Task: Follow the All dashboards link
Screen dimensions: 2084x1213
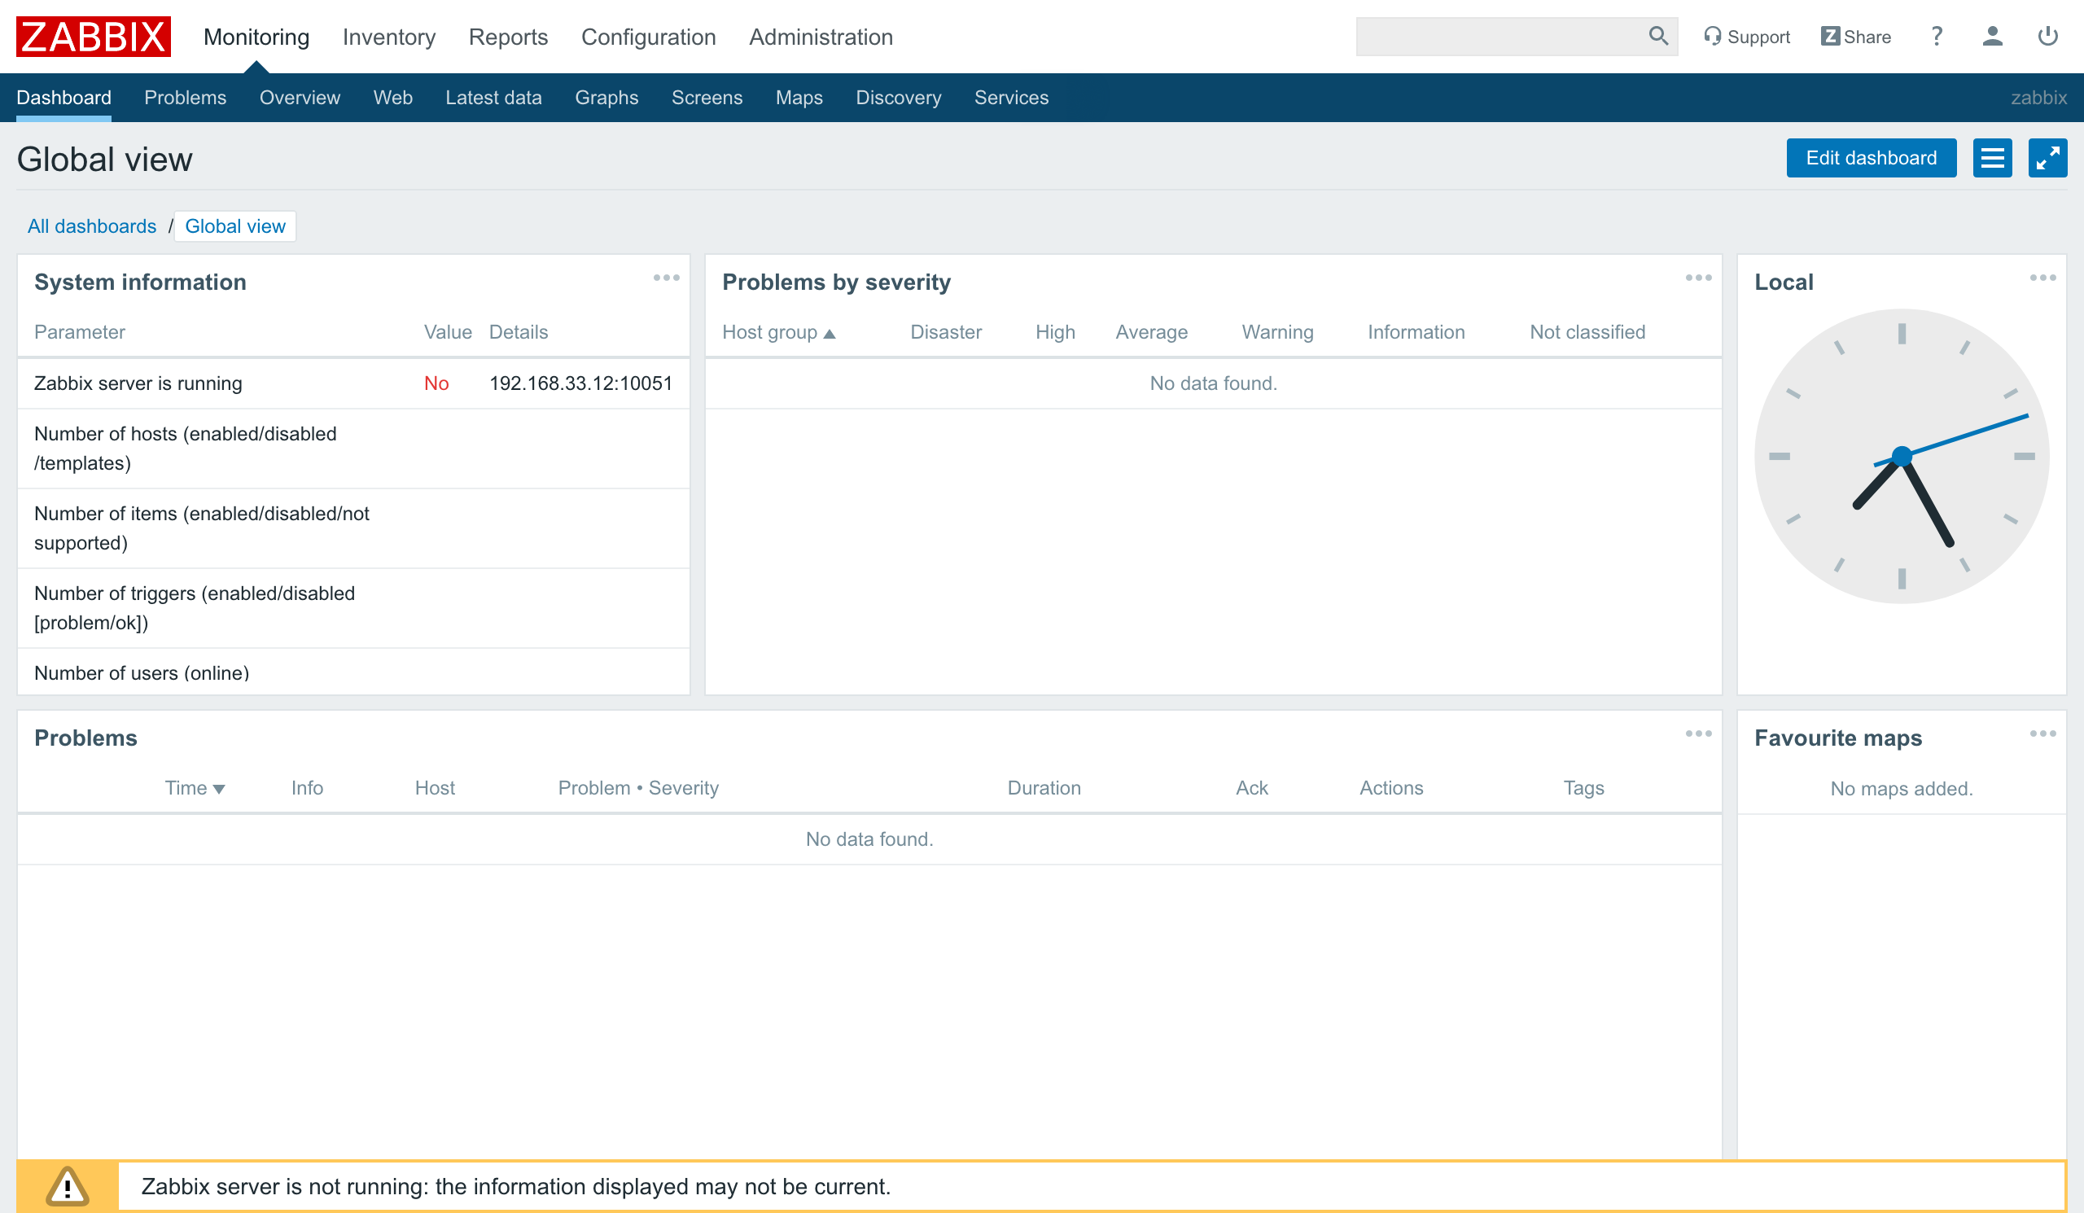Action: (x=91, y=226)
